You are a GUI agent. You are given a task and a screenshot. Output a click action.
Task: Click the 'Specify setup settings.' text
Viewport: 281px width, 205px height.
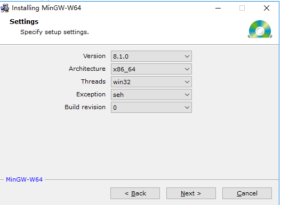[54, 32]
